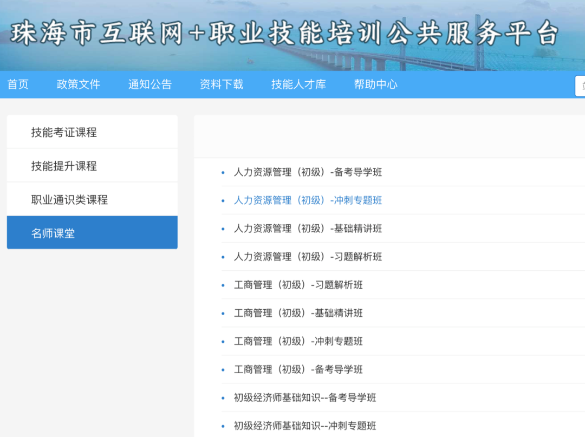This screenshot has width=585, height=437.
Task: Select 人力资源管理（初级）-习题解析班 course link
Action: tap(308, 257)
